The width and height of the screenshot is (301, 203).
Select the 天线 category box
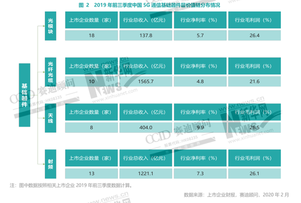pos(50,118)
